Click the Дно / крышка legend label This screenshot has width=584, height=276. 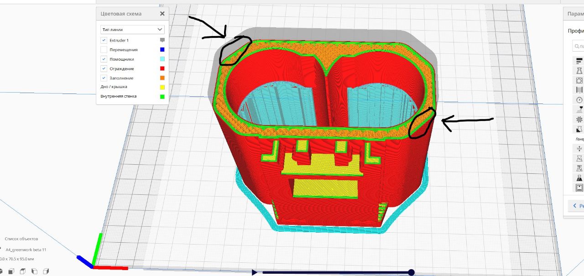tap(114, 87)
